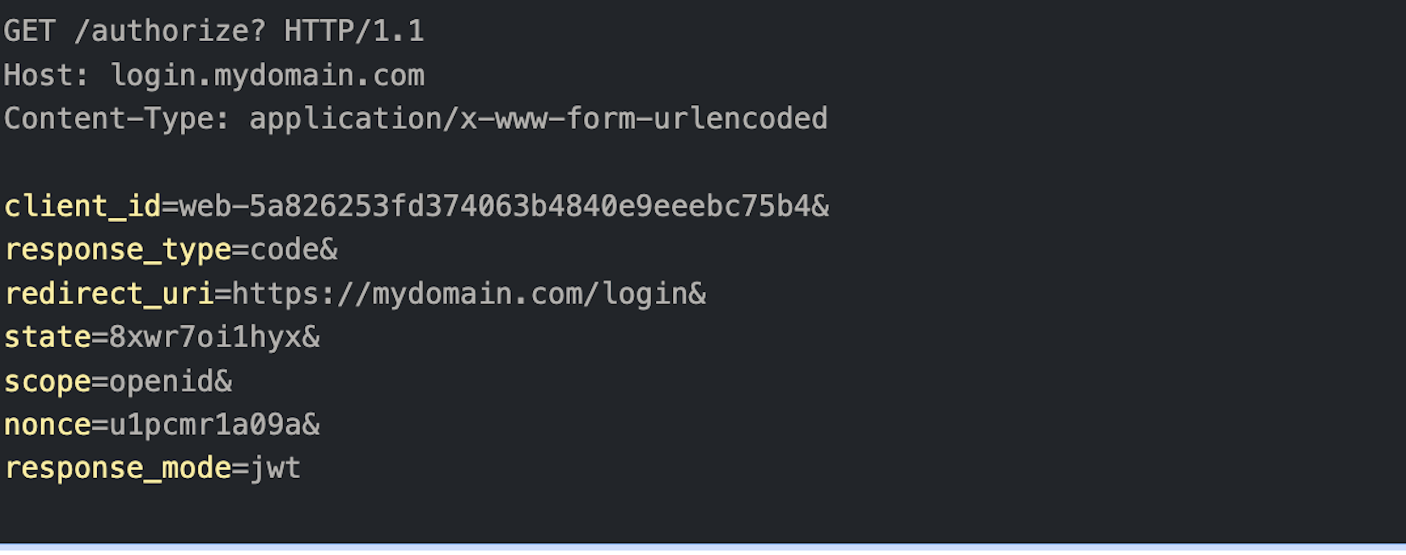The height and width of the screenshot is (555, 1406).
Task: Click the HTTP/1.1 protocol text
Action: point(354,31)
